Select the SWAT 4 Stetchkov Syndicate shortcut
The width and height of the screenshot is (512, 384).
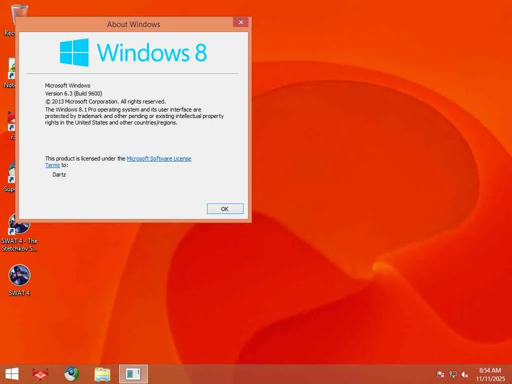[19, 232]
